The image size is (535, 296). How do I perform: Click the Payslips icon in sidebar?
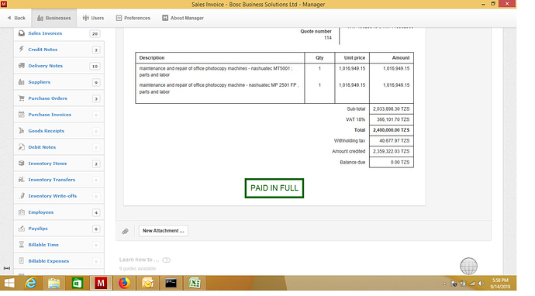(22, 229)
